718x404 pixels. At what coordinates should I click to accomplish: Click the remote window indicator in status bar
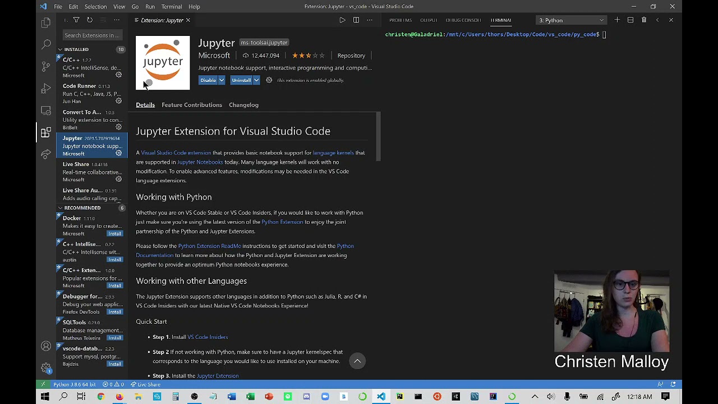[43, 384]
